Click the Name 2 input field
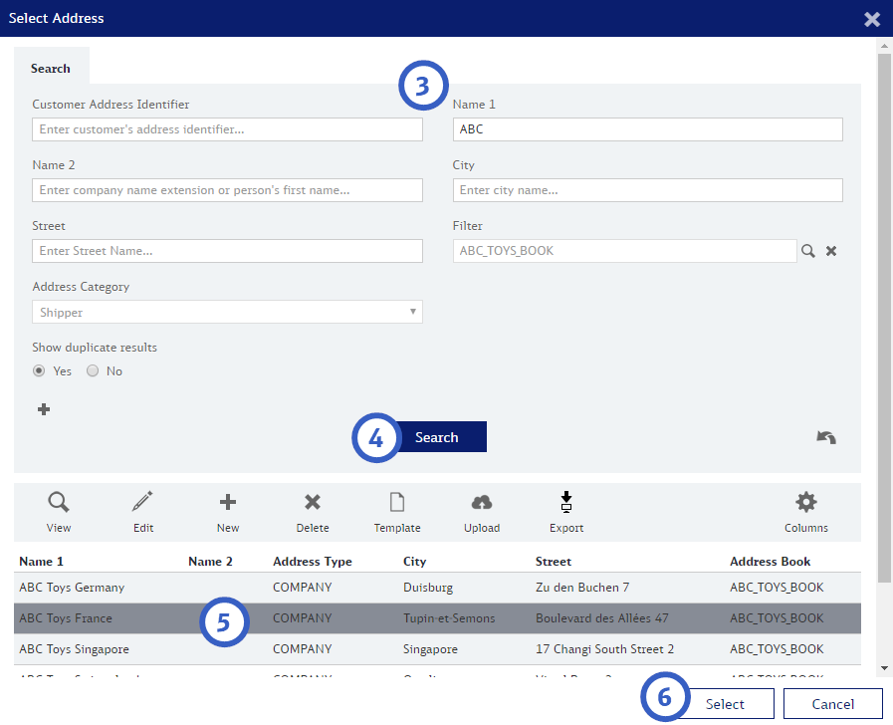The height and width of the screenshot is (725, 893). [227, 190]
